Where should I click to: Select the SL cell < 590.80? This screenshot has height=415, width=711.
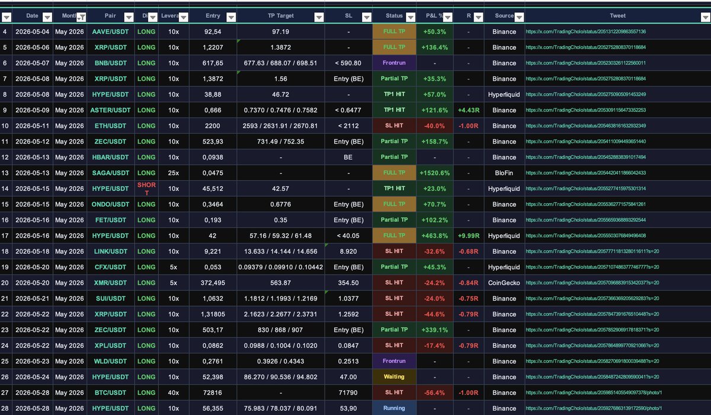tap(348, 63)
